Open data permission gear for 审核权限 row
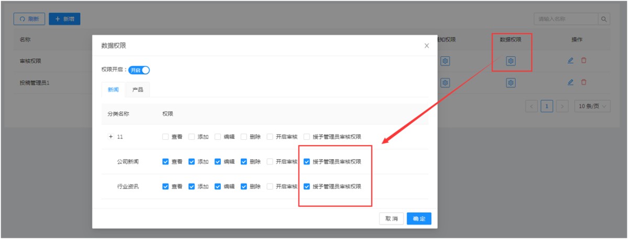The width and height of the screenshot is (628, 239). point(511,61)
